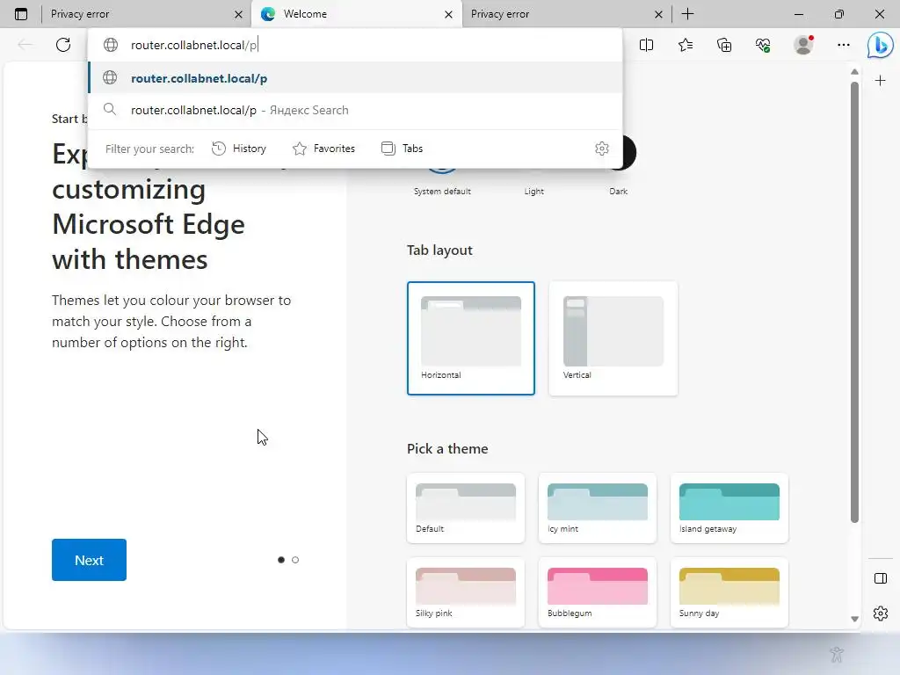Choose Horizontal tab layout

click(x=471, y=338)
